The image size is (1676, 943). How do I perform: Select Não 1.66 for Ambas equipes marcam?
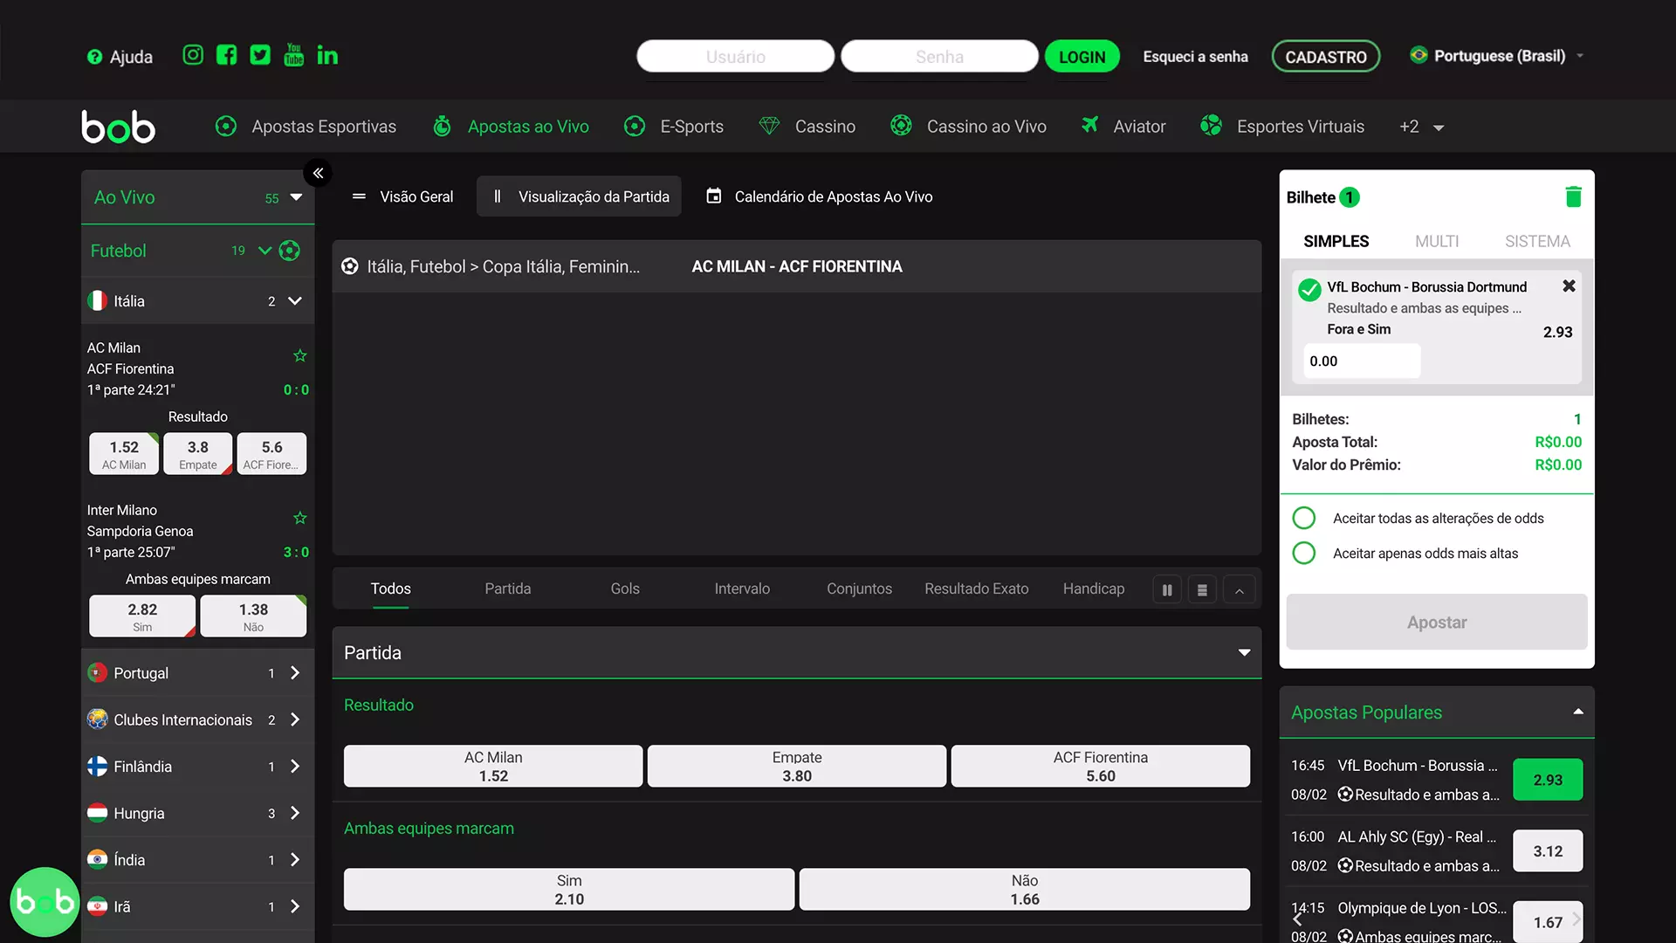[1025, 889]
